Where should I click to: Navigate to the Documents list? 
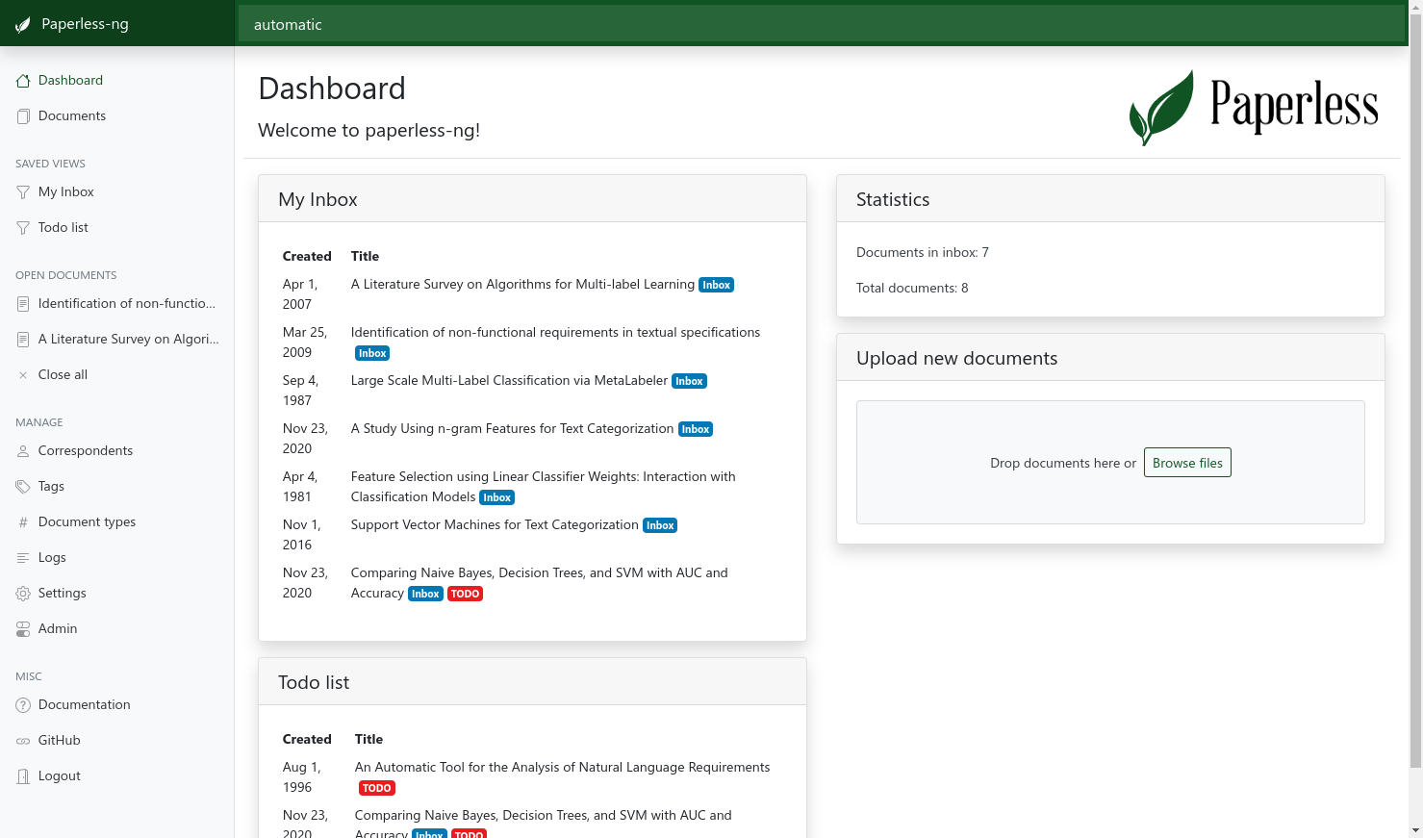(71, 115)
